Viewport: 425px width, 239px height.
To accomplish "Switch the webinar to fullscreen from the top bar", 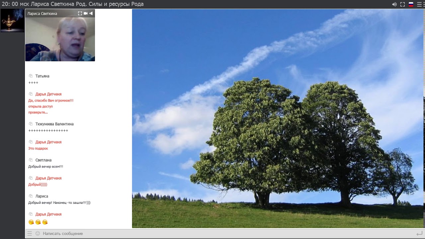I will coord(402,4).
